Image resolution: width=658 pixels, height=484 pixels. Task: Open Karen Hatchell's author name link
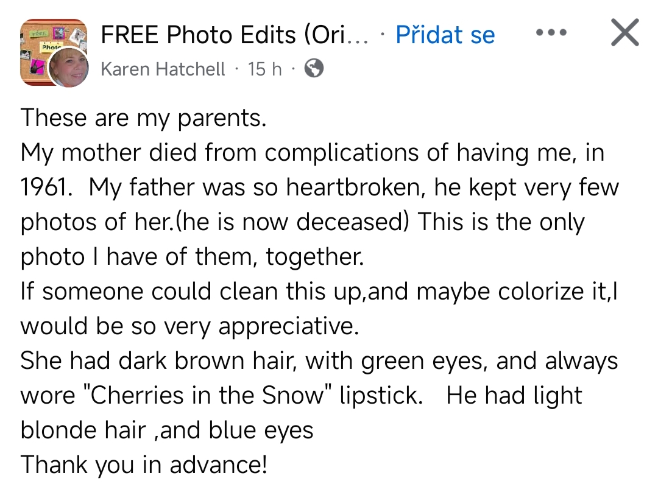163,69
